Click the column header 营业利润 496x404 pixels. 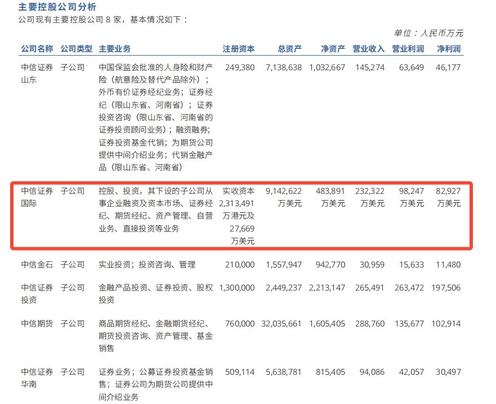(x=408, y=49)
